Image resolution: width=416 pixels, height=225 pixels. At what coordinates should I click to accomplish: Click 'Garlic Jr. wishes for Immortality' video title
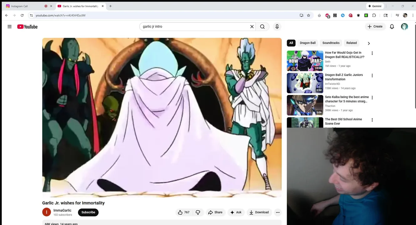(73, 203)
